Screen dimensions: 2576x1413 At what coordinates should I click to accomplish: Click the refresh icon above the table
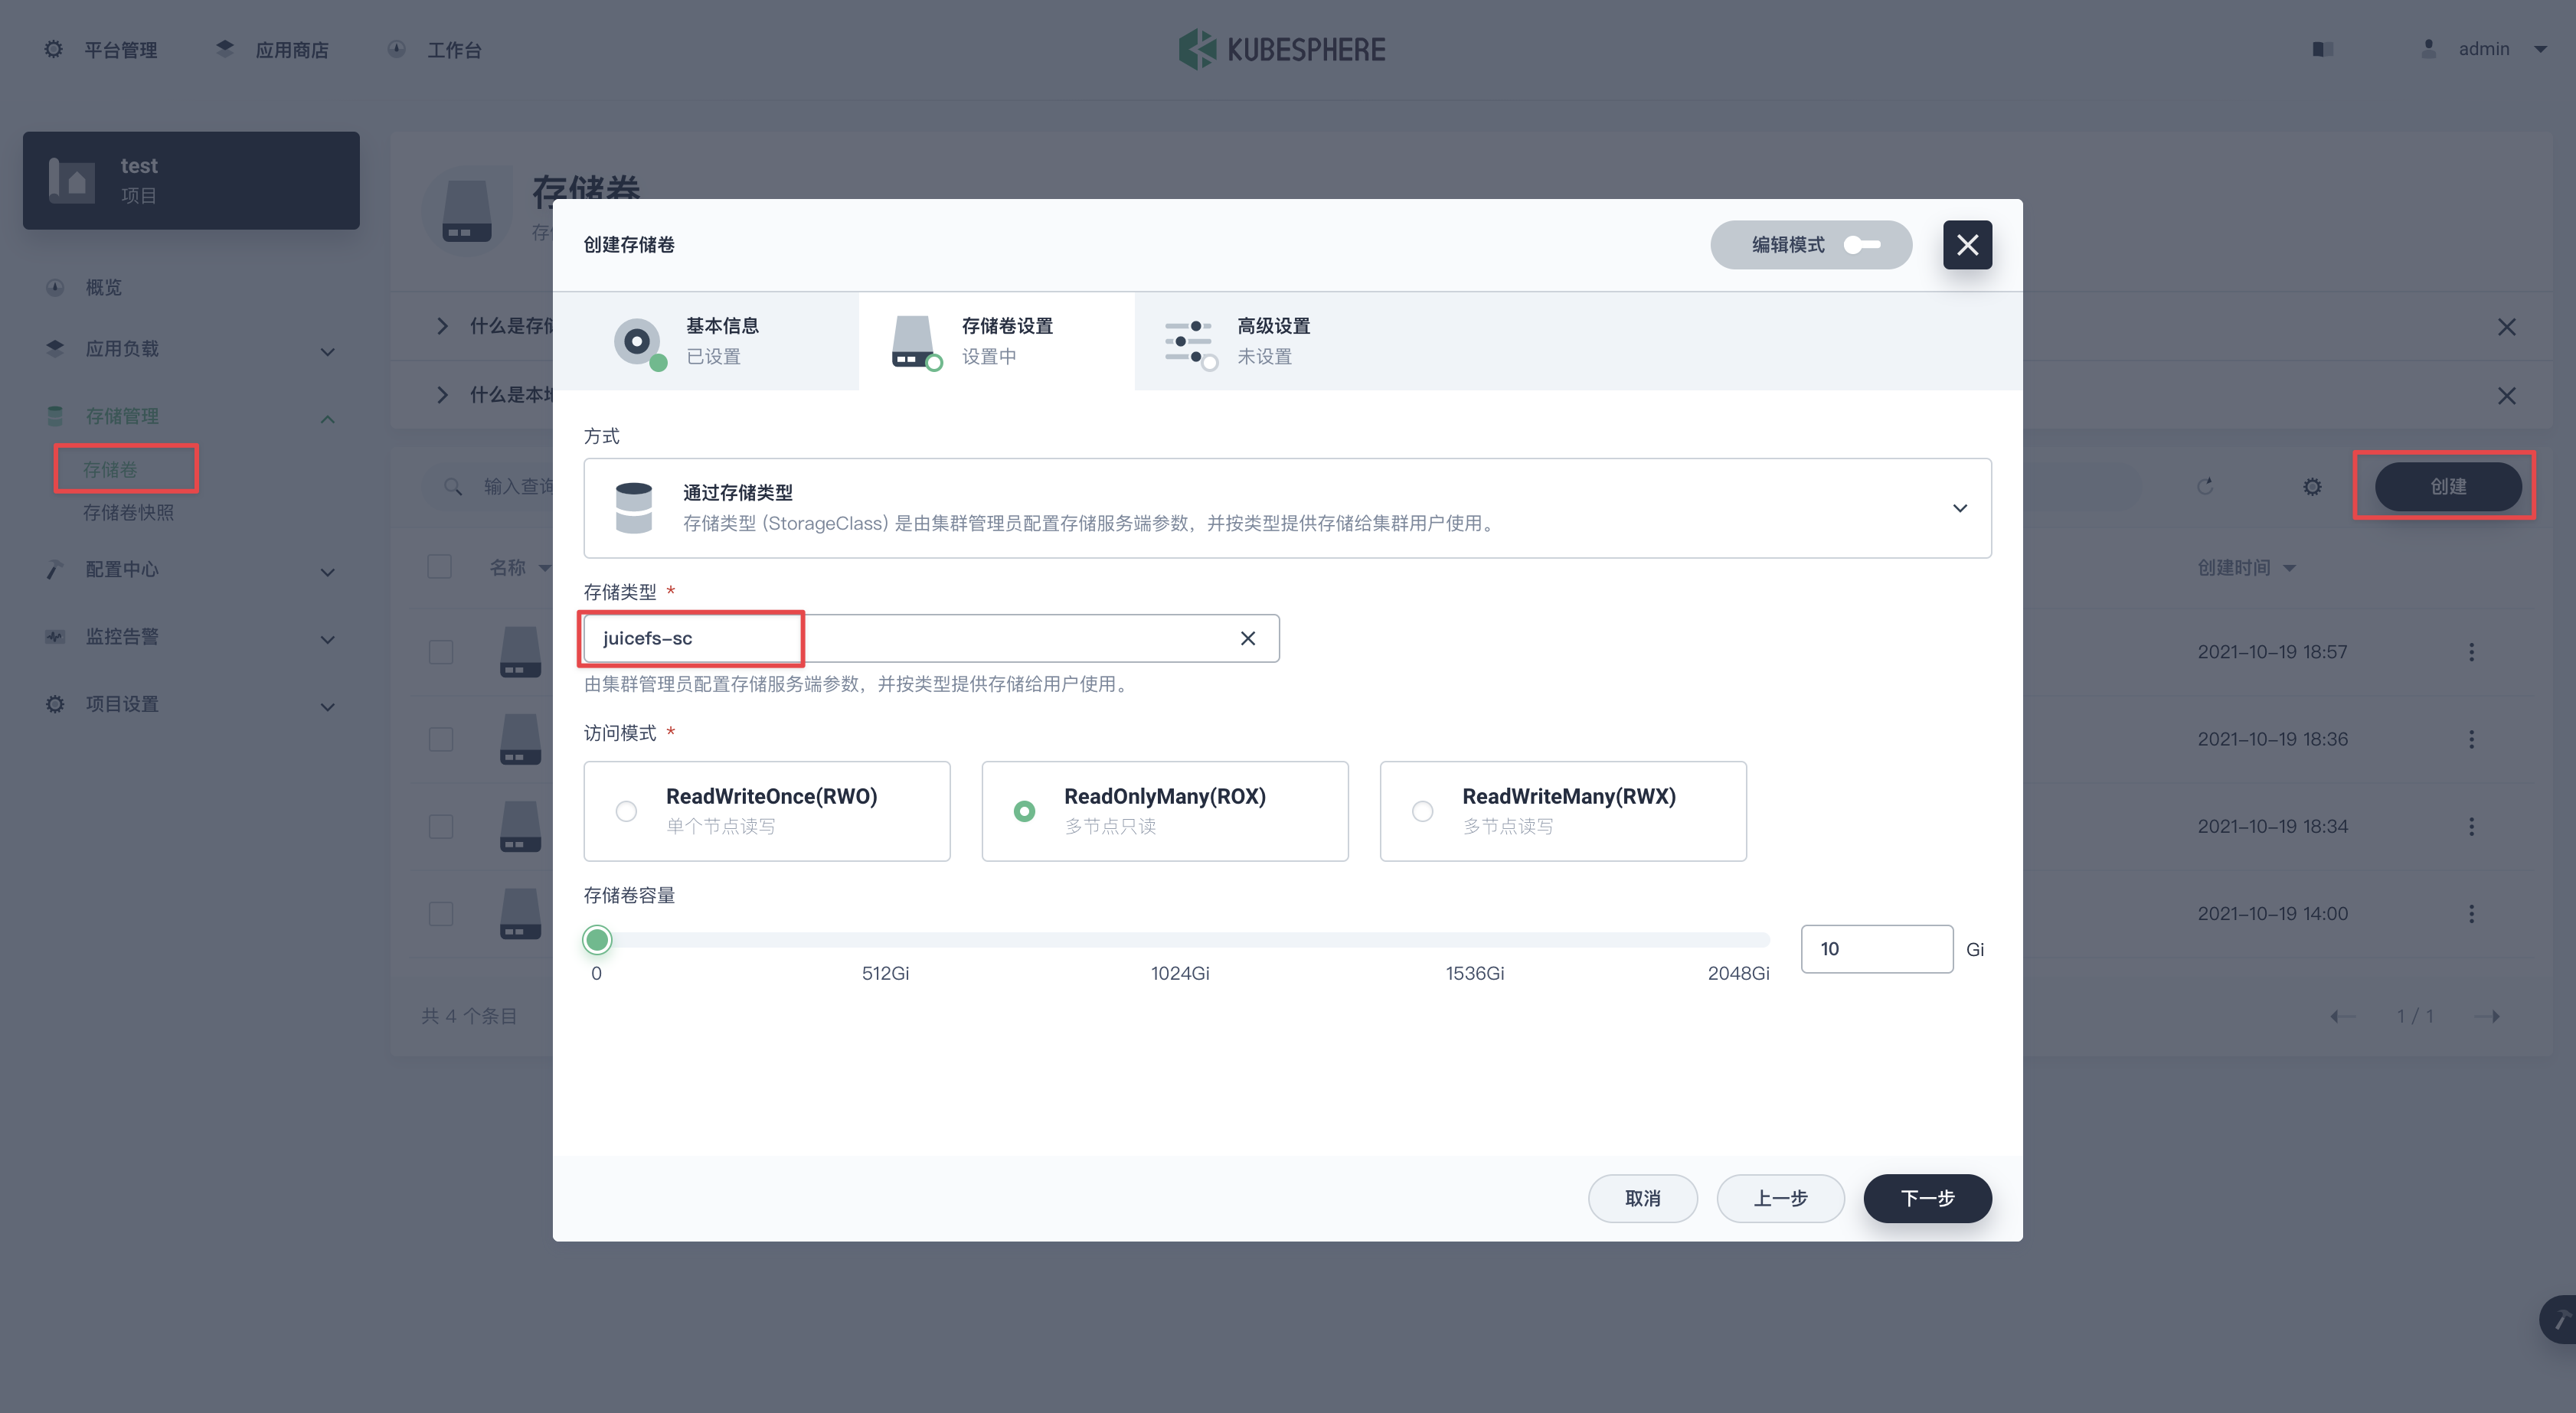2204,487
